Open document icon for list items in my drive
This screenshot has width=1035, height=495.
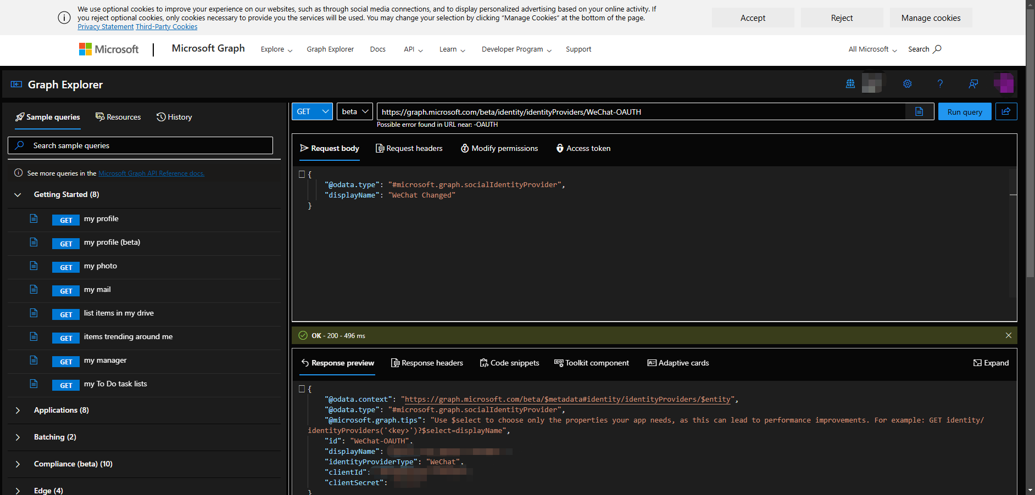[x=34, y=313]
